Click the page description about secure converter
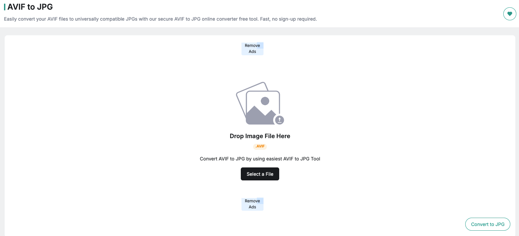 pos(160,19)
